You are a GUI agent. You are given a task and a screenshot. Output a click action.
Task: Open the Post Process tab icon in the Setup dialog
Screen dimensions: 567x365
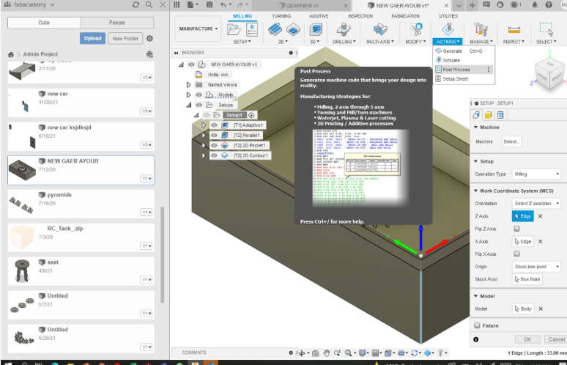(x=500, y=115)
